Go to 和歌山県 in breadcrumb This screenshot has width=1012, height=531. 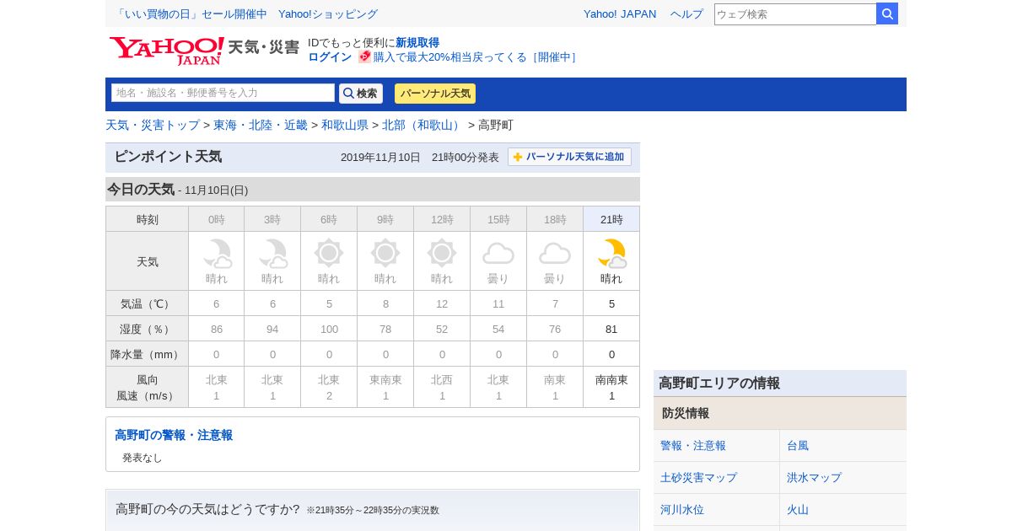pos(345,125)
